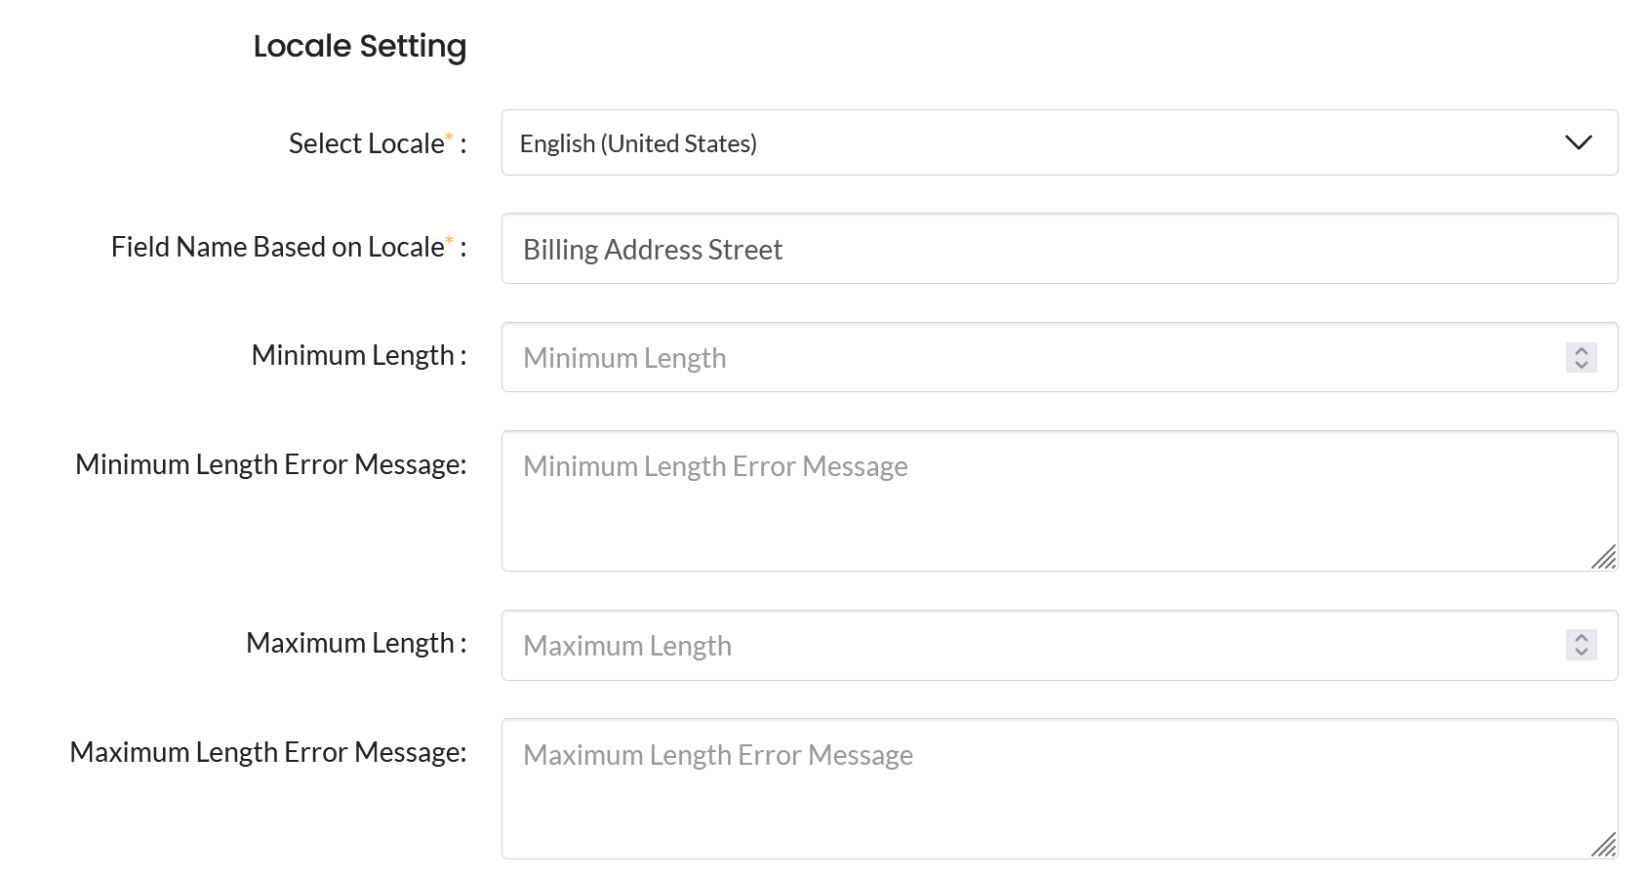Click the Select Locale label

coord(367,143)
